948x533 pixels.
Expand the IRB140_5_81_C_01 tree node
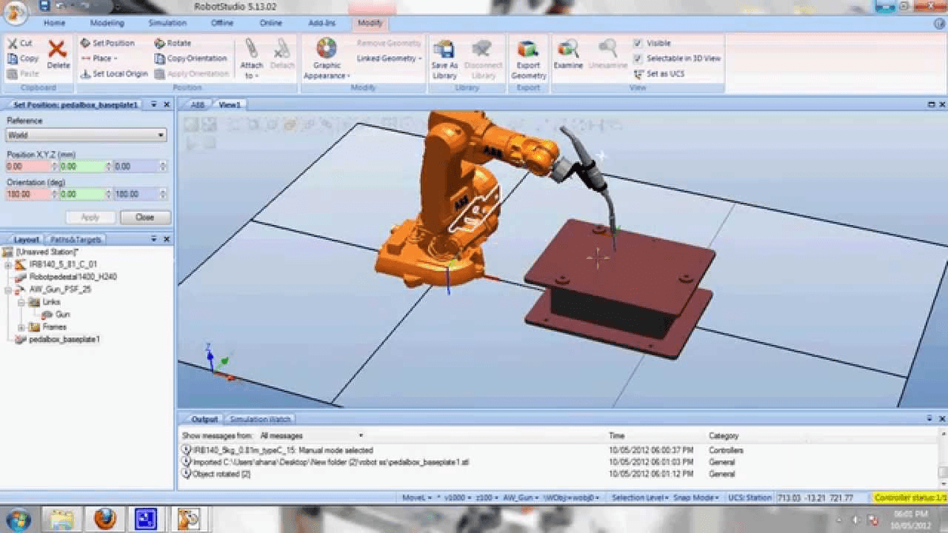[x=8, y=264]
